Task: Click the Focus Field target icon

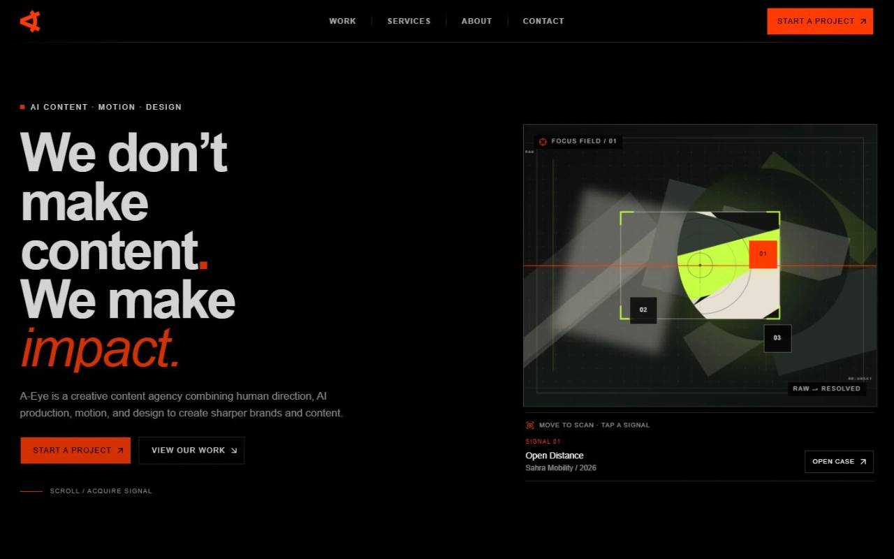Action: 543,142
